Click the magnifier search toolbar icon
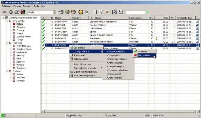201x118 pixels. coord(87,12)
